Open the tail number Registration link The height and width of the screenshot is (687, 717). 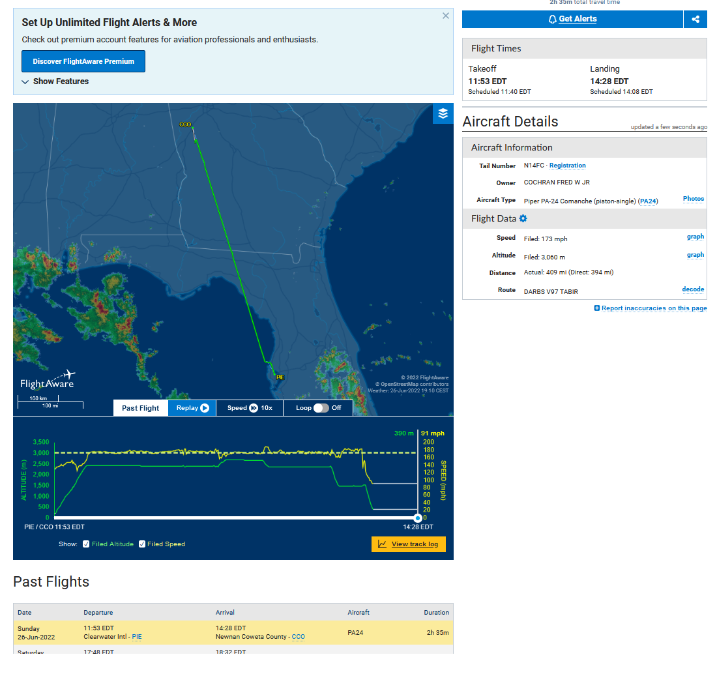click(x=567, y=166)
